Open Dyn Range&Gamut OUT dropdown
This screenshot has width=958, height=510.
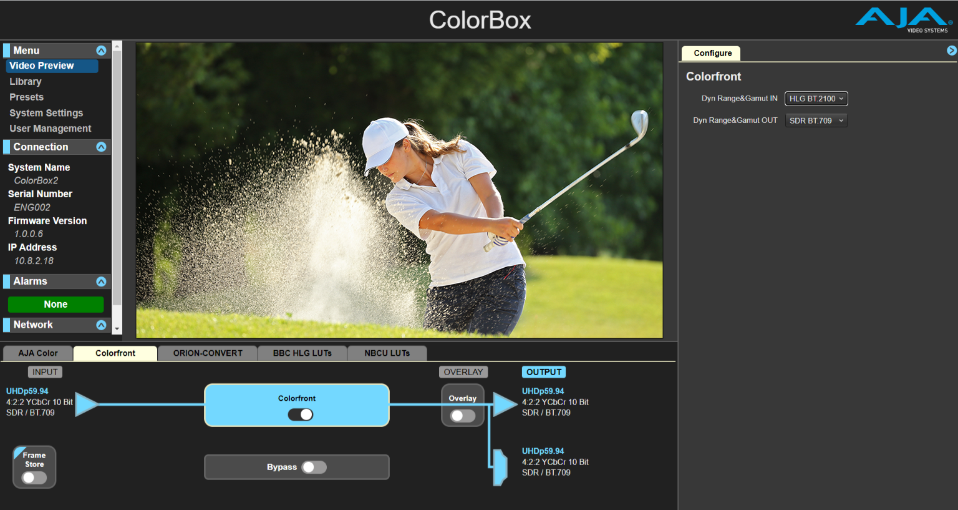tap(816, 120)
